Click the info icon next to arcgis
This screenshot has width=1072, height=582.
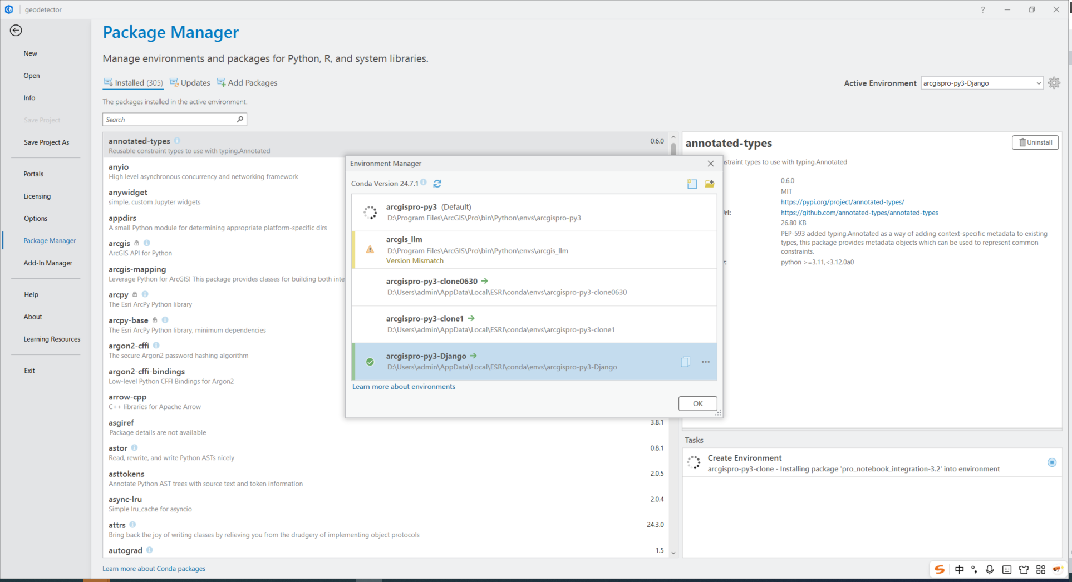[x=147, y=243]
